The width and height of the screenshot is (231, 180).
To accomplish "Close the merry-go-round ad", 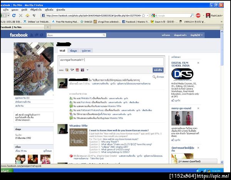I will 198,108.
